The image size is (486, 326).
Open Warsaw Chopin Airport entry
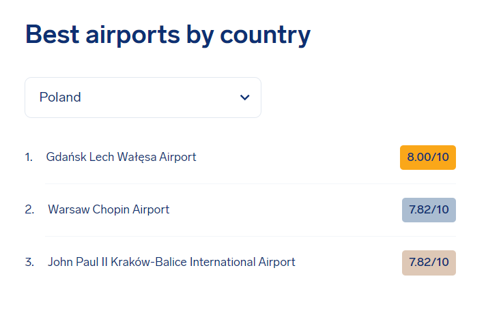click(x=109, y=209)
